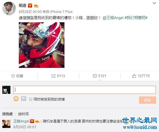Open the emoji smiley picker

16,99
